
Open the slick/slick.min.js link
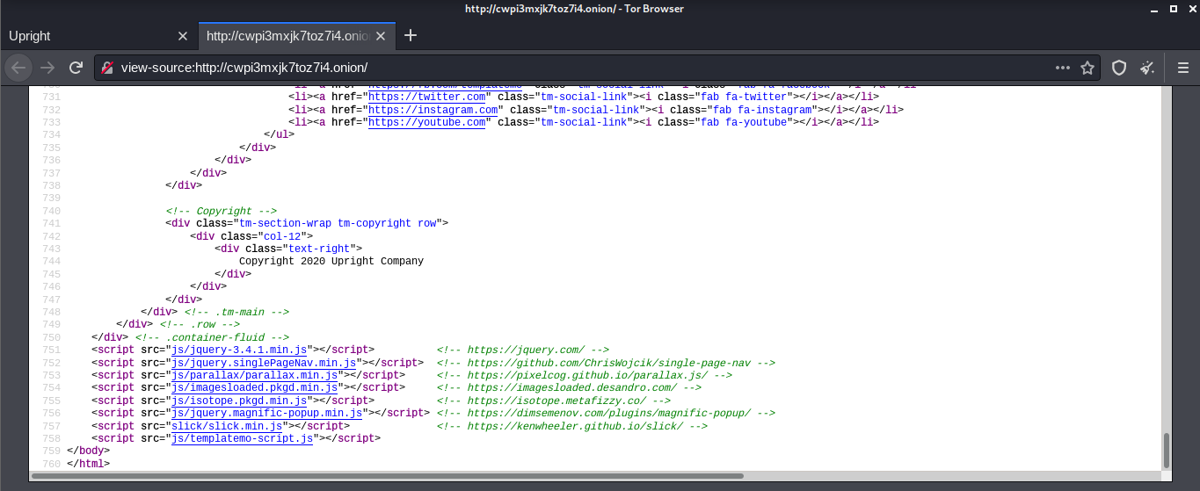tap(227, 426)
